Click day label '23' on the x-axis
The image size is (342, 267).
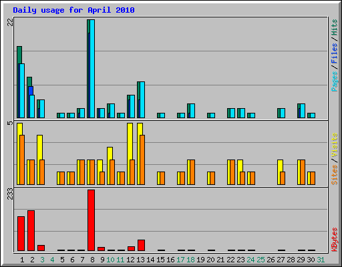240,260
